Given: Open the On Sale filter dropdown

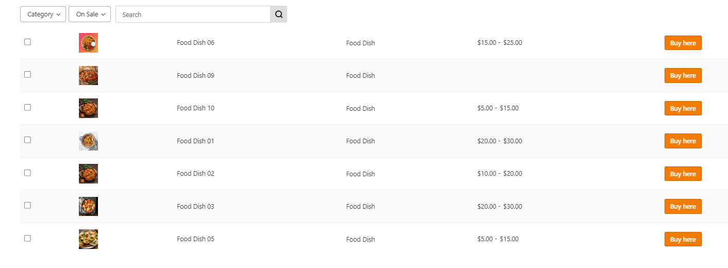Looking at the screenshot, I should [x=90, y=14].
